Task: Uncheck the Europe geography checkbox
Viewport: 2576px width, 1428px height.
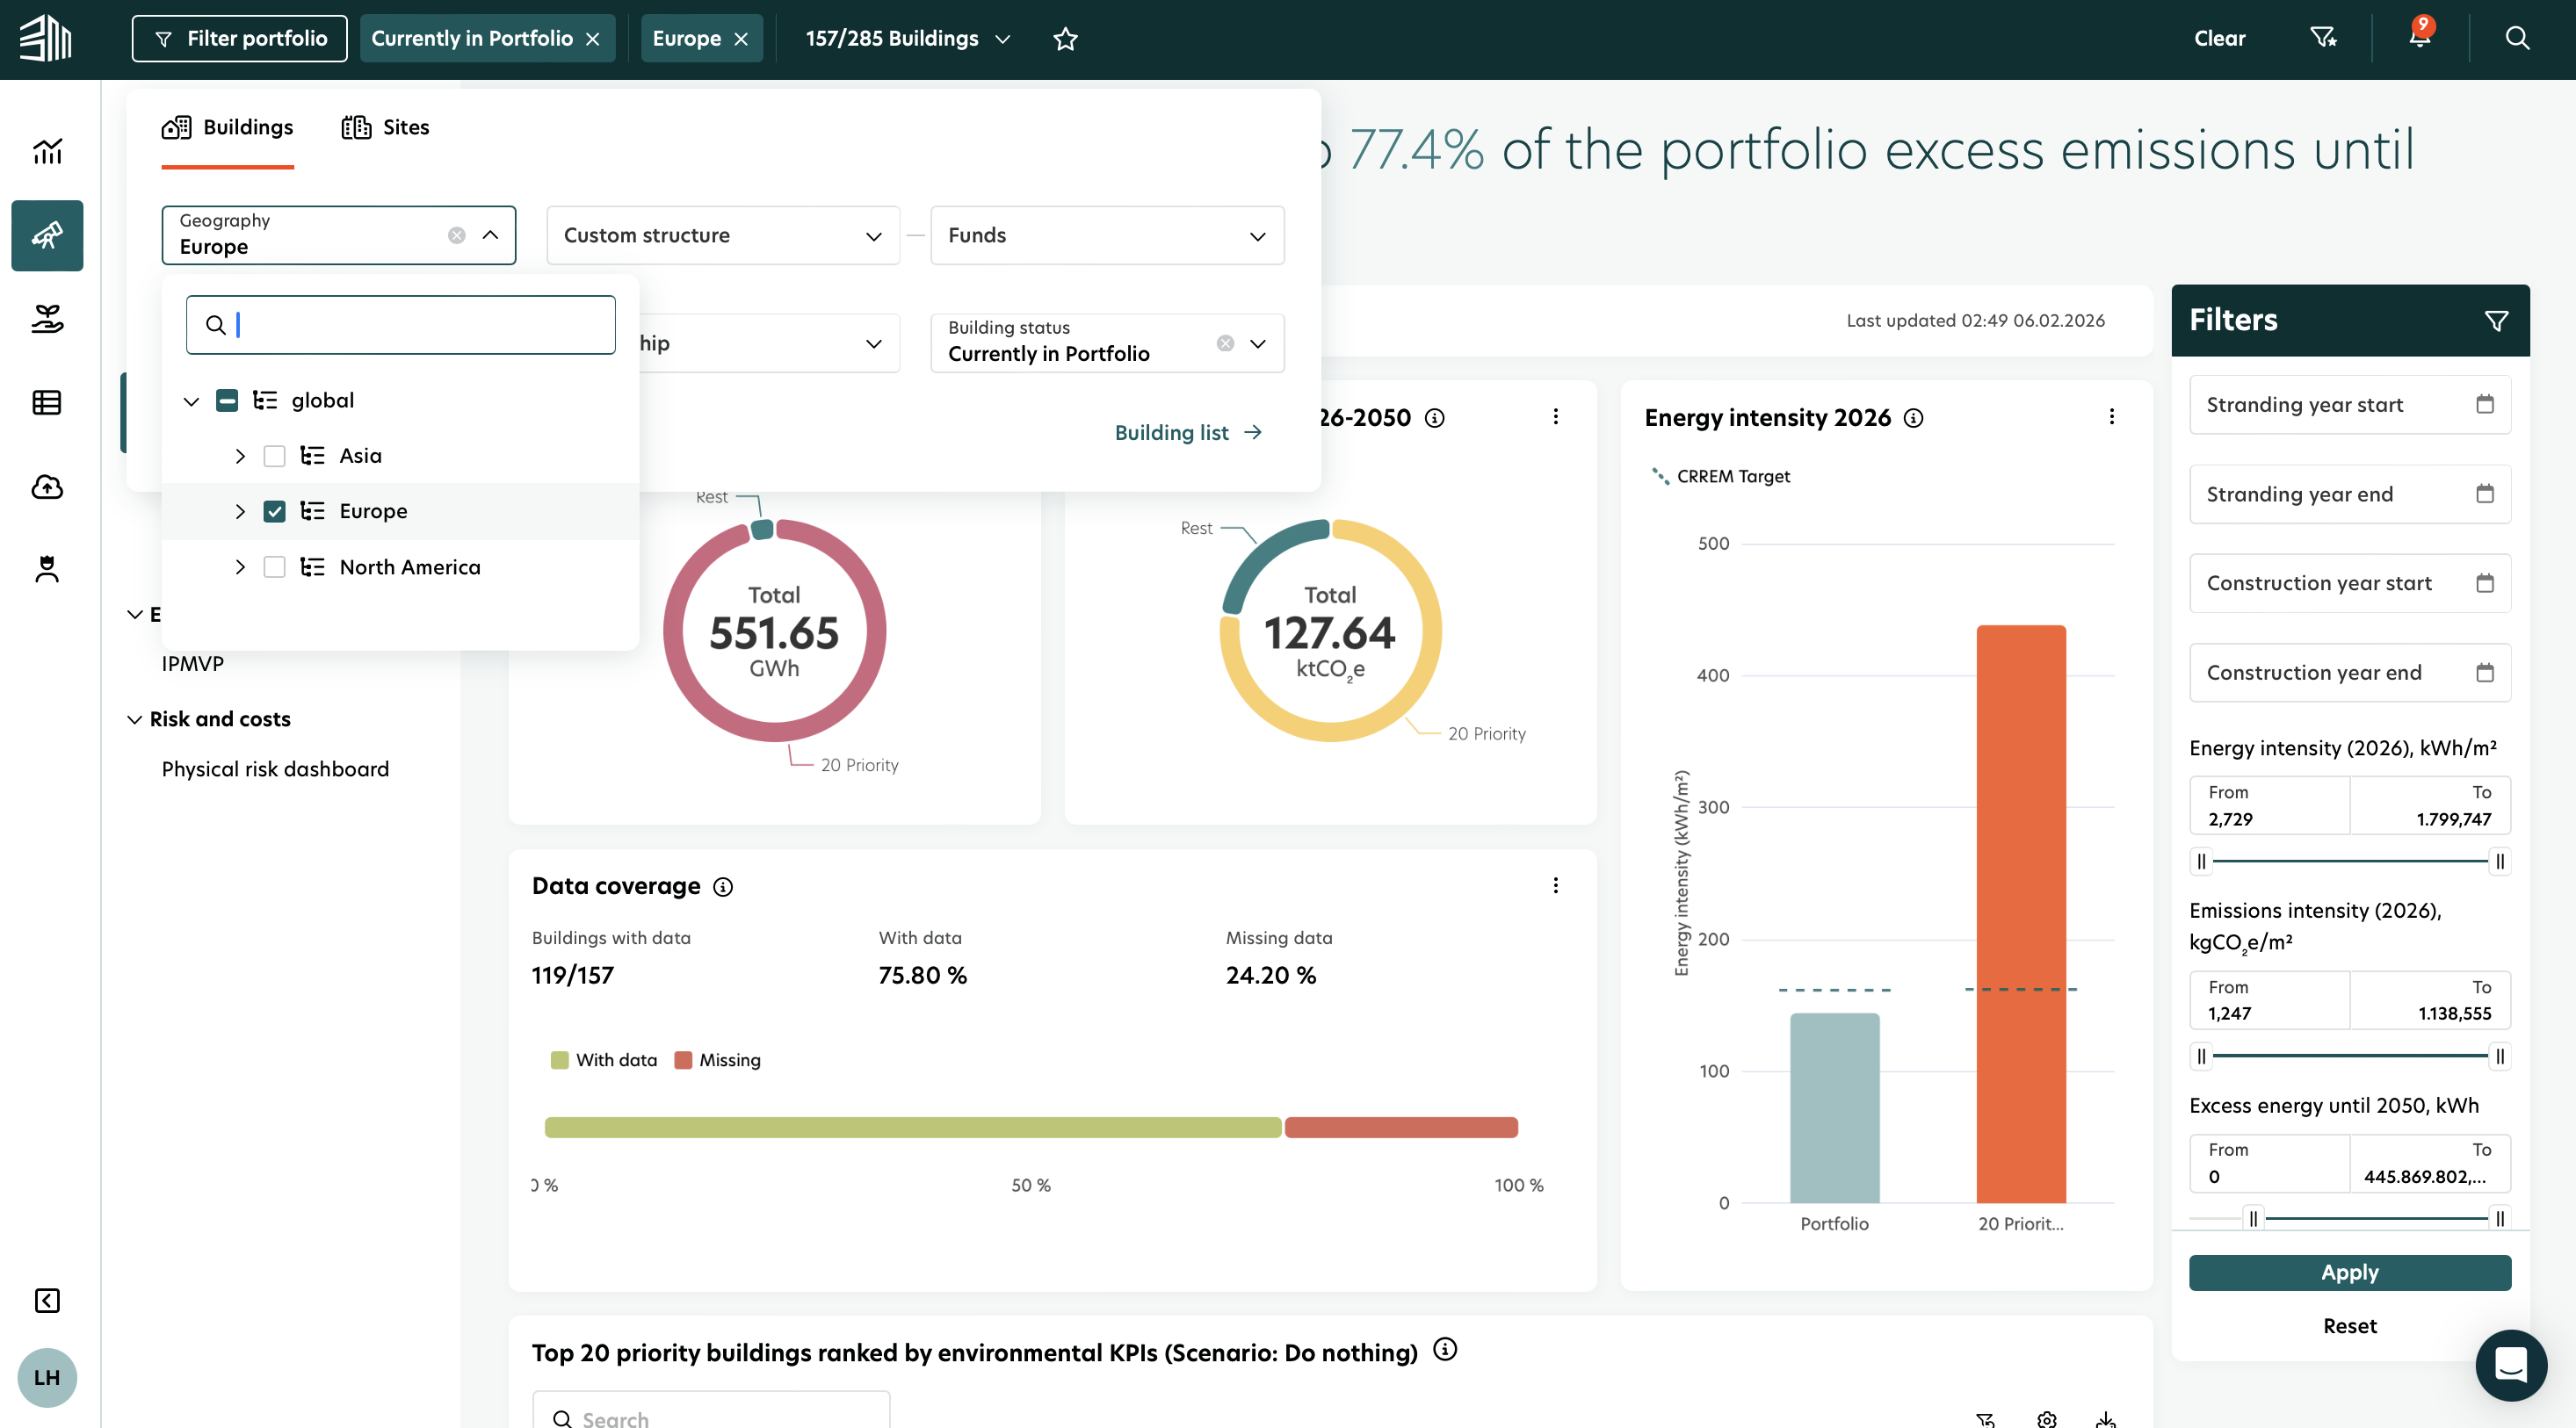Action: click(274, 512)
